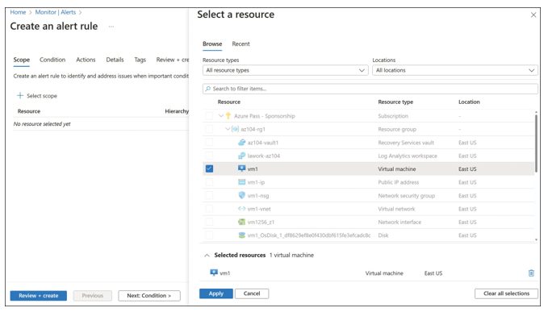Tick the checkbox for vm1-ip
Viewport: 548px width, 312px height.
(x=209, y=182)
